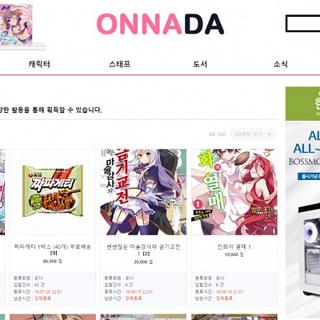Viewport: 320px width, 320px height.
Task: Open the 스태프 menu item
Action: (120, 64)
